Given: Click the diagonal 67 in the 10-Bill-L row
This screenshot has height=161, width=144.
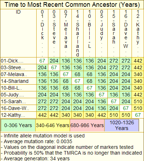Looking at the screenshot, I should [90, 88].
